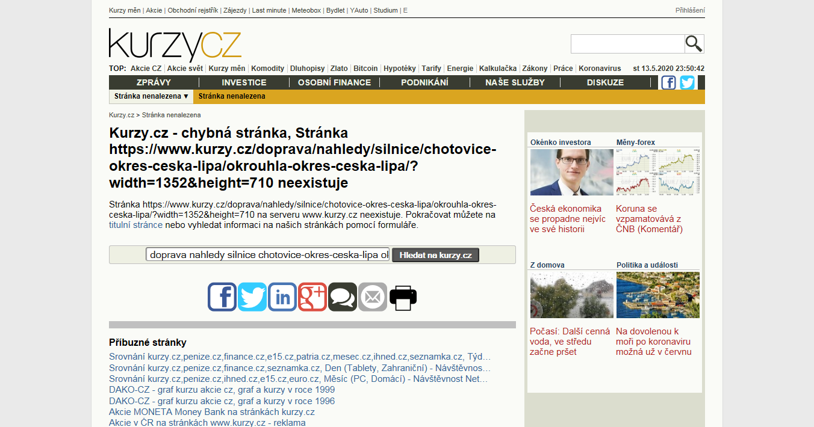The image size is (814, 427).
Task: Open the NAŠE SLUŽBY main menu
Action: (x=515, y=82)
